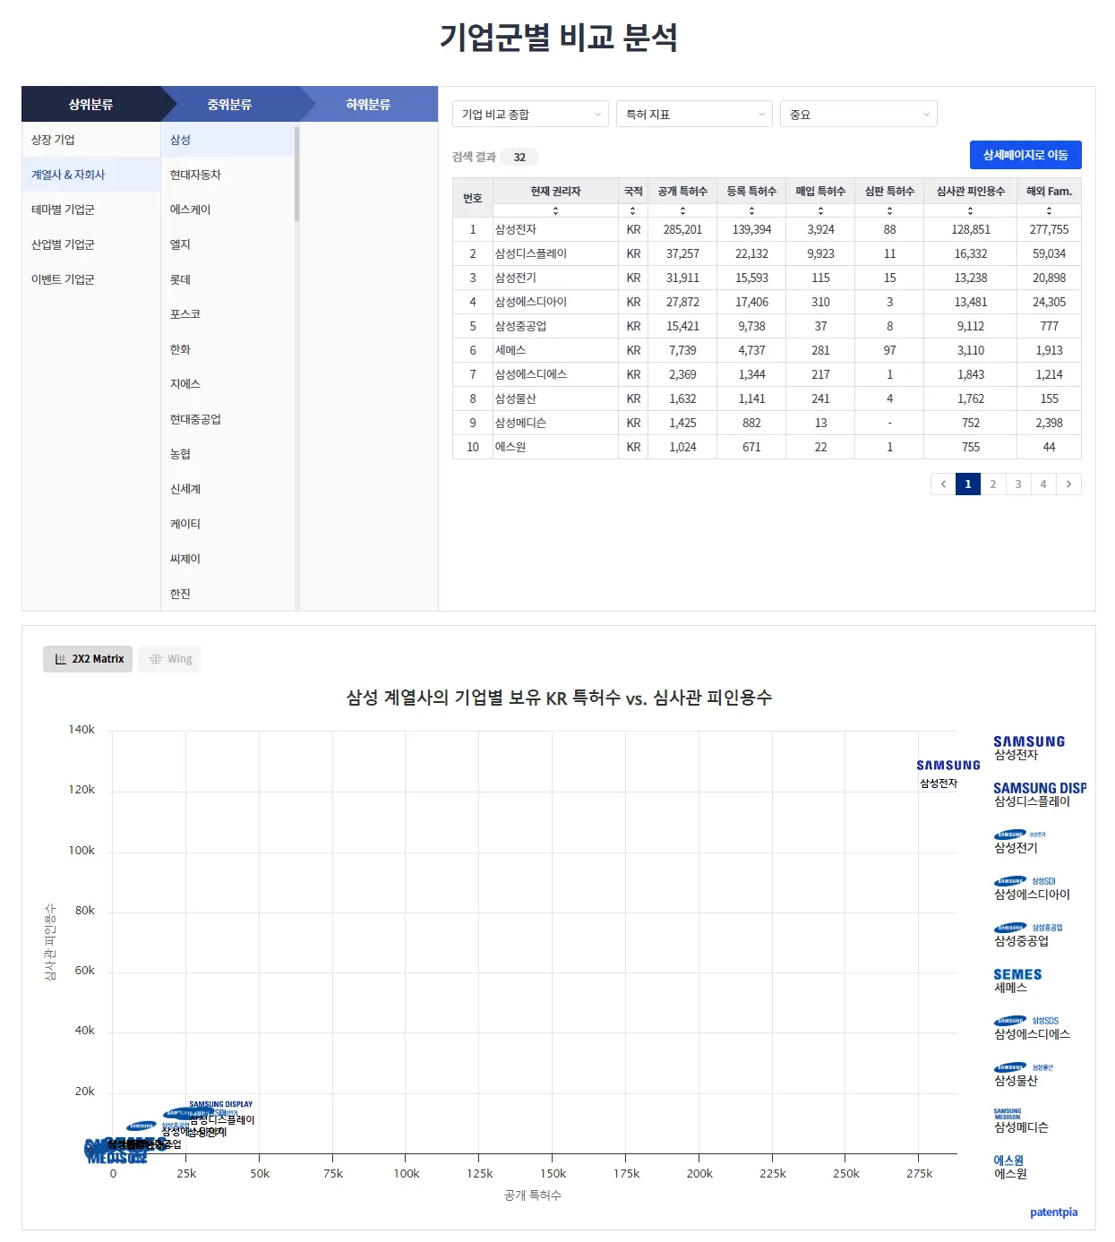Go to previous page arrow
Screen dimensions: 1115x1242
[943, 484]
